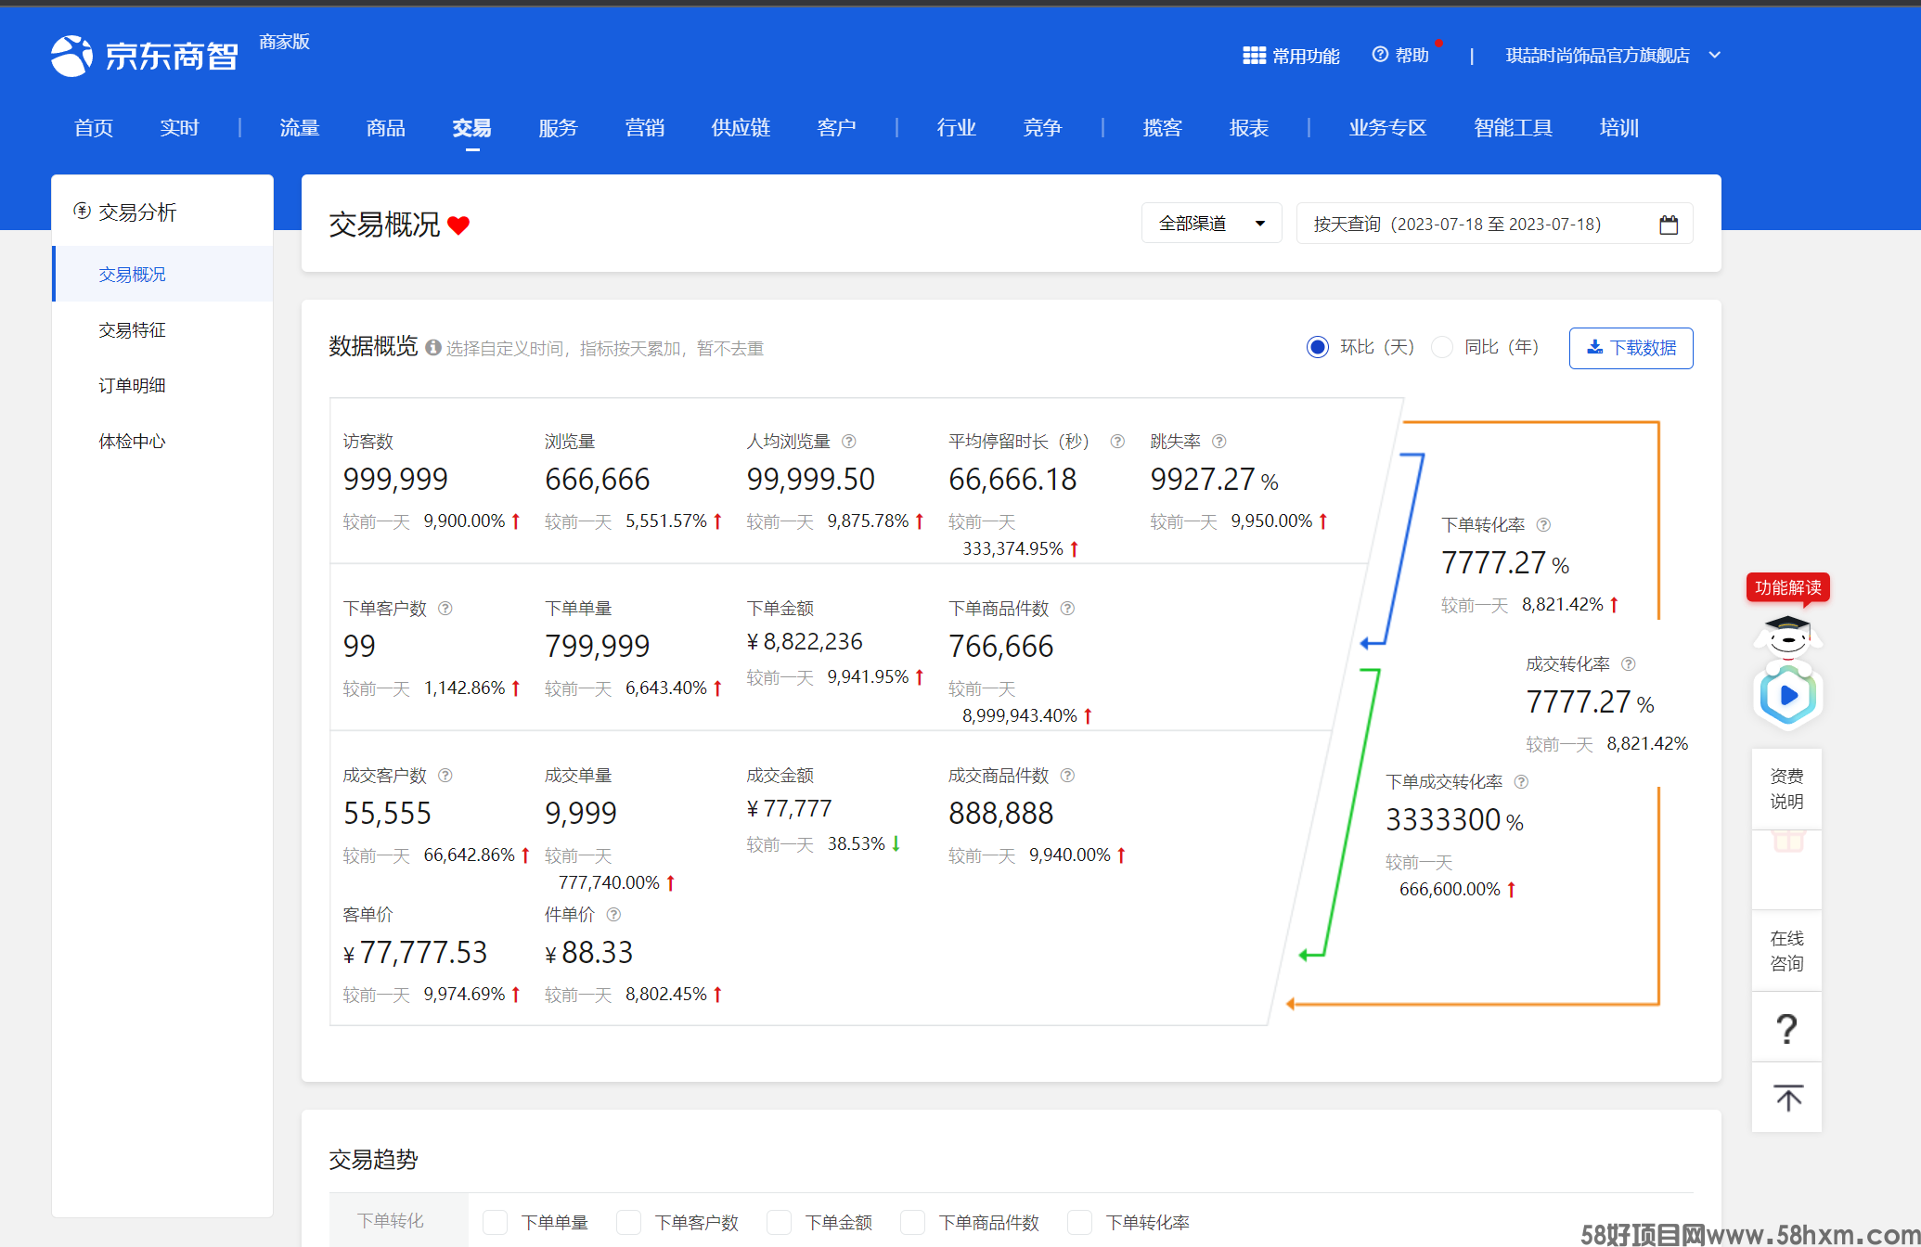Viewport: 1921px width, 1247px height.
Task: Go to 首页 tab
Action: click(x=94, y=128)
